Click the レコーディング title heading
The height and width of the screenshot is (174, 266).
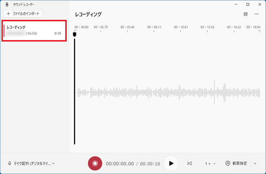click(x=88, y=14)
